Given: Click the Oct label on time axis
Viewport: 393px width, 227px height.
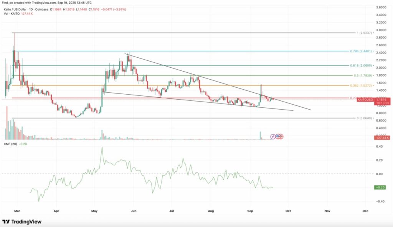Looking at the screenshot, I should pos(288,211).
